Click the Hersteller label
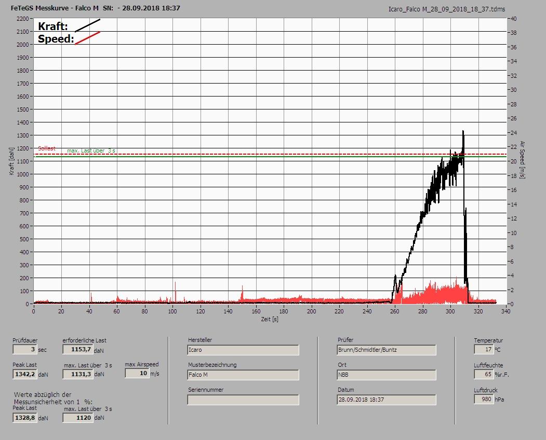Screen dimensions: 546x440 200,340
